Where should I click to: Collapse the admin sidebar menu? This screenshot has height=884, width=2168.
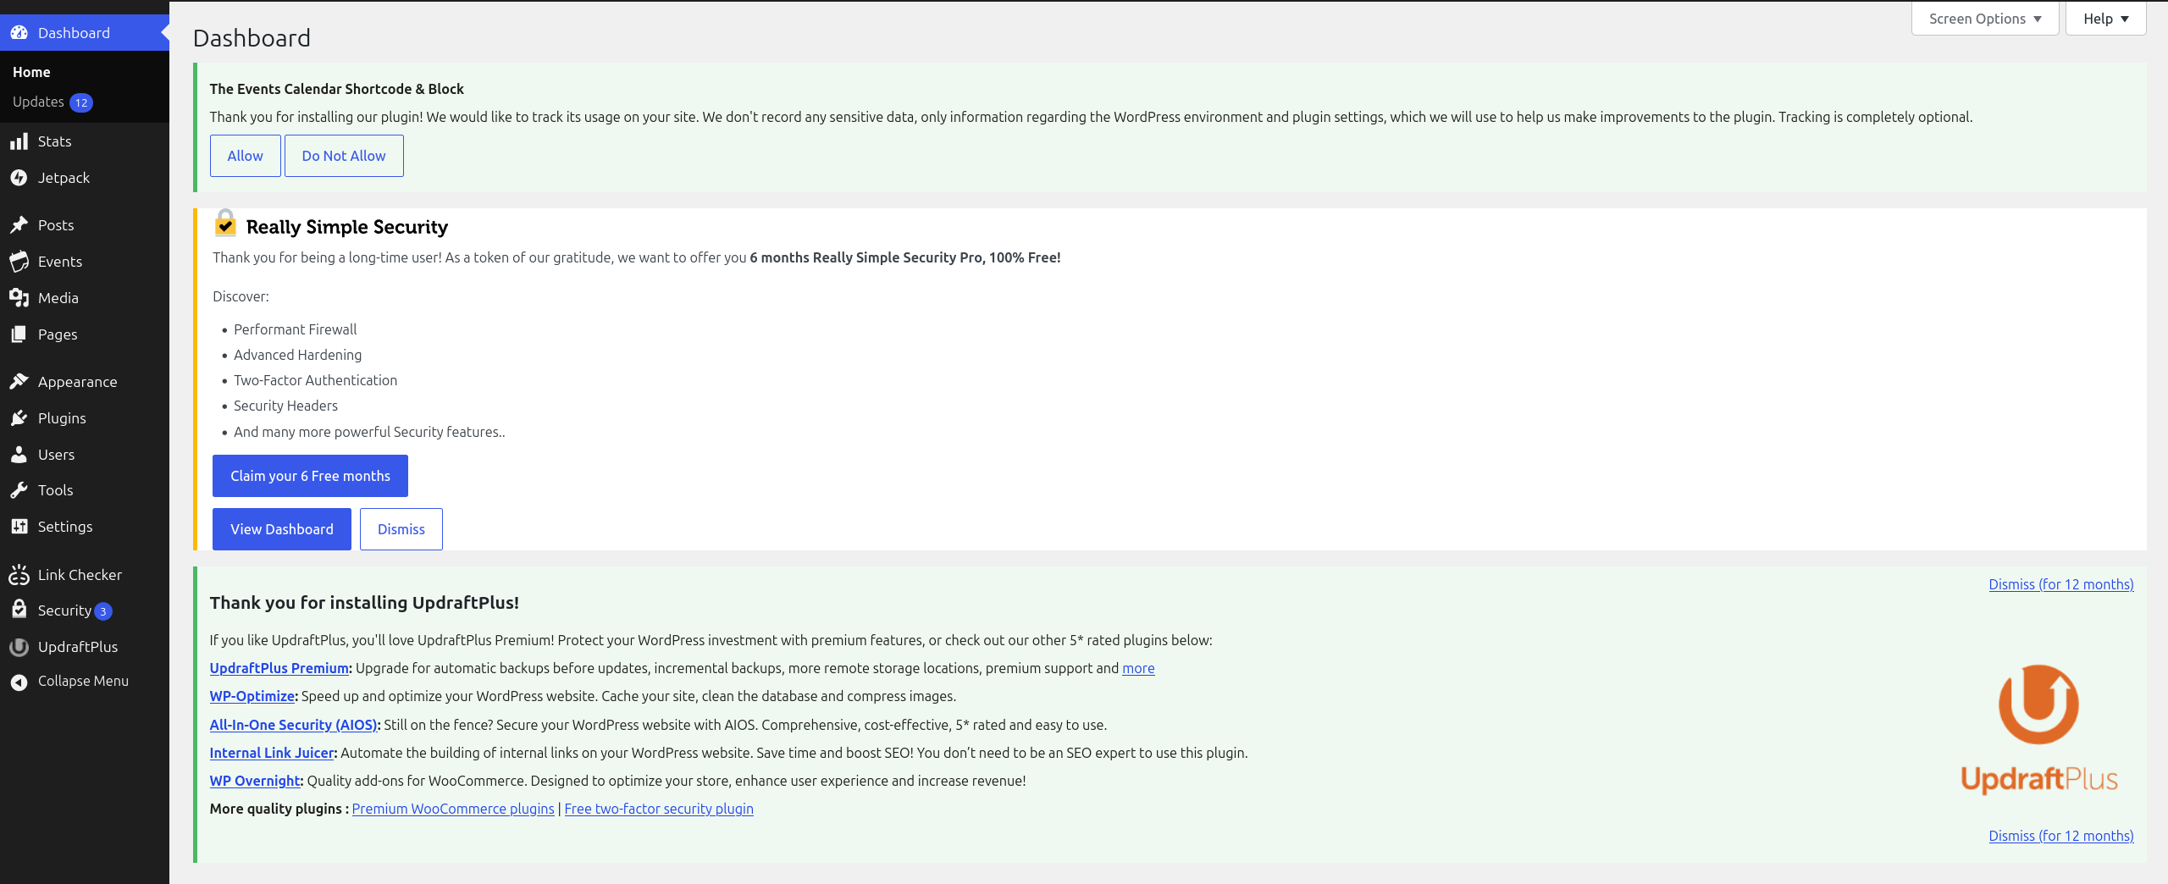click(x=85, y=682)
